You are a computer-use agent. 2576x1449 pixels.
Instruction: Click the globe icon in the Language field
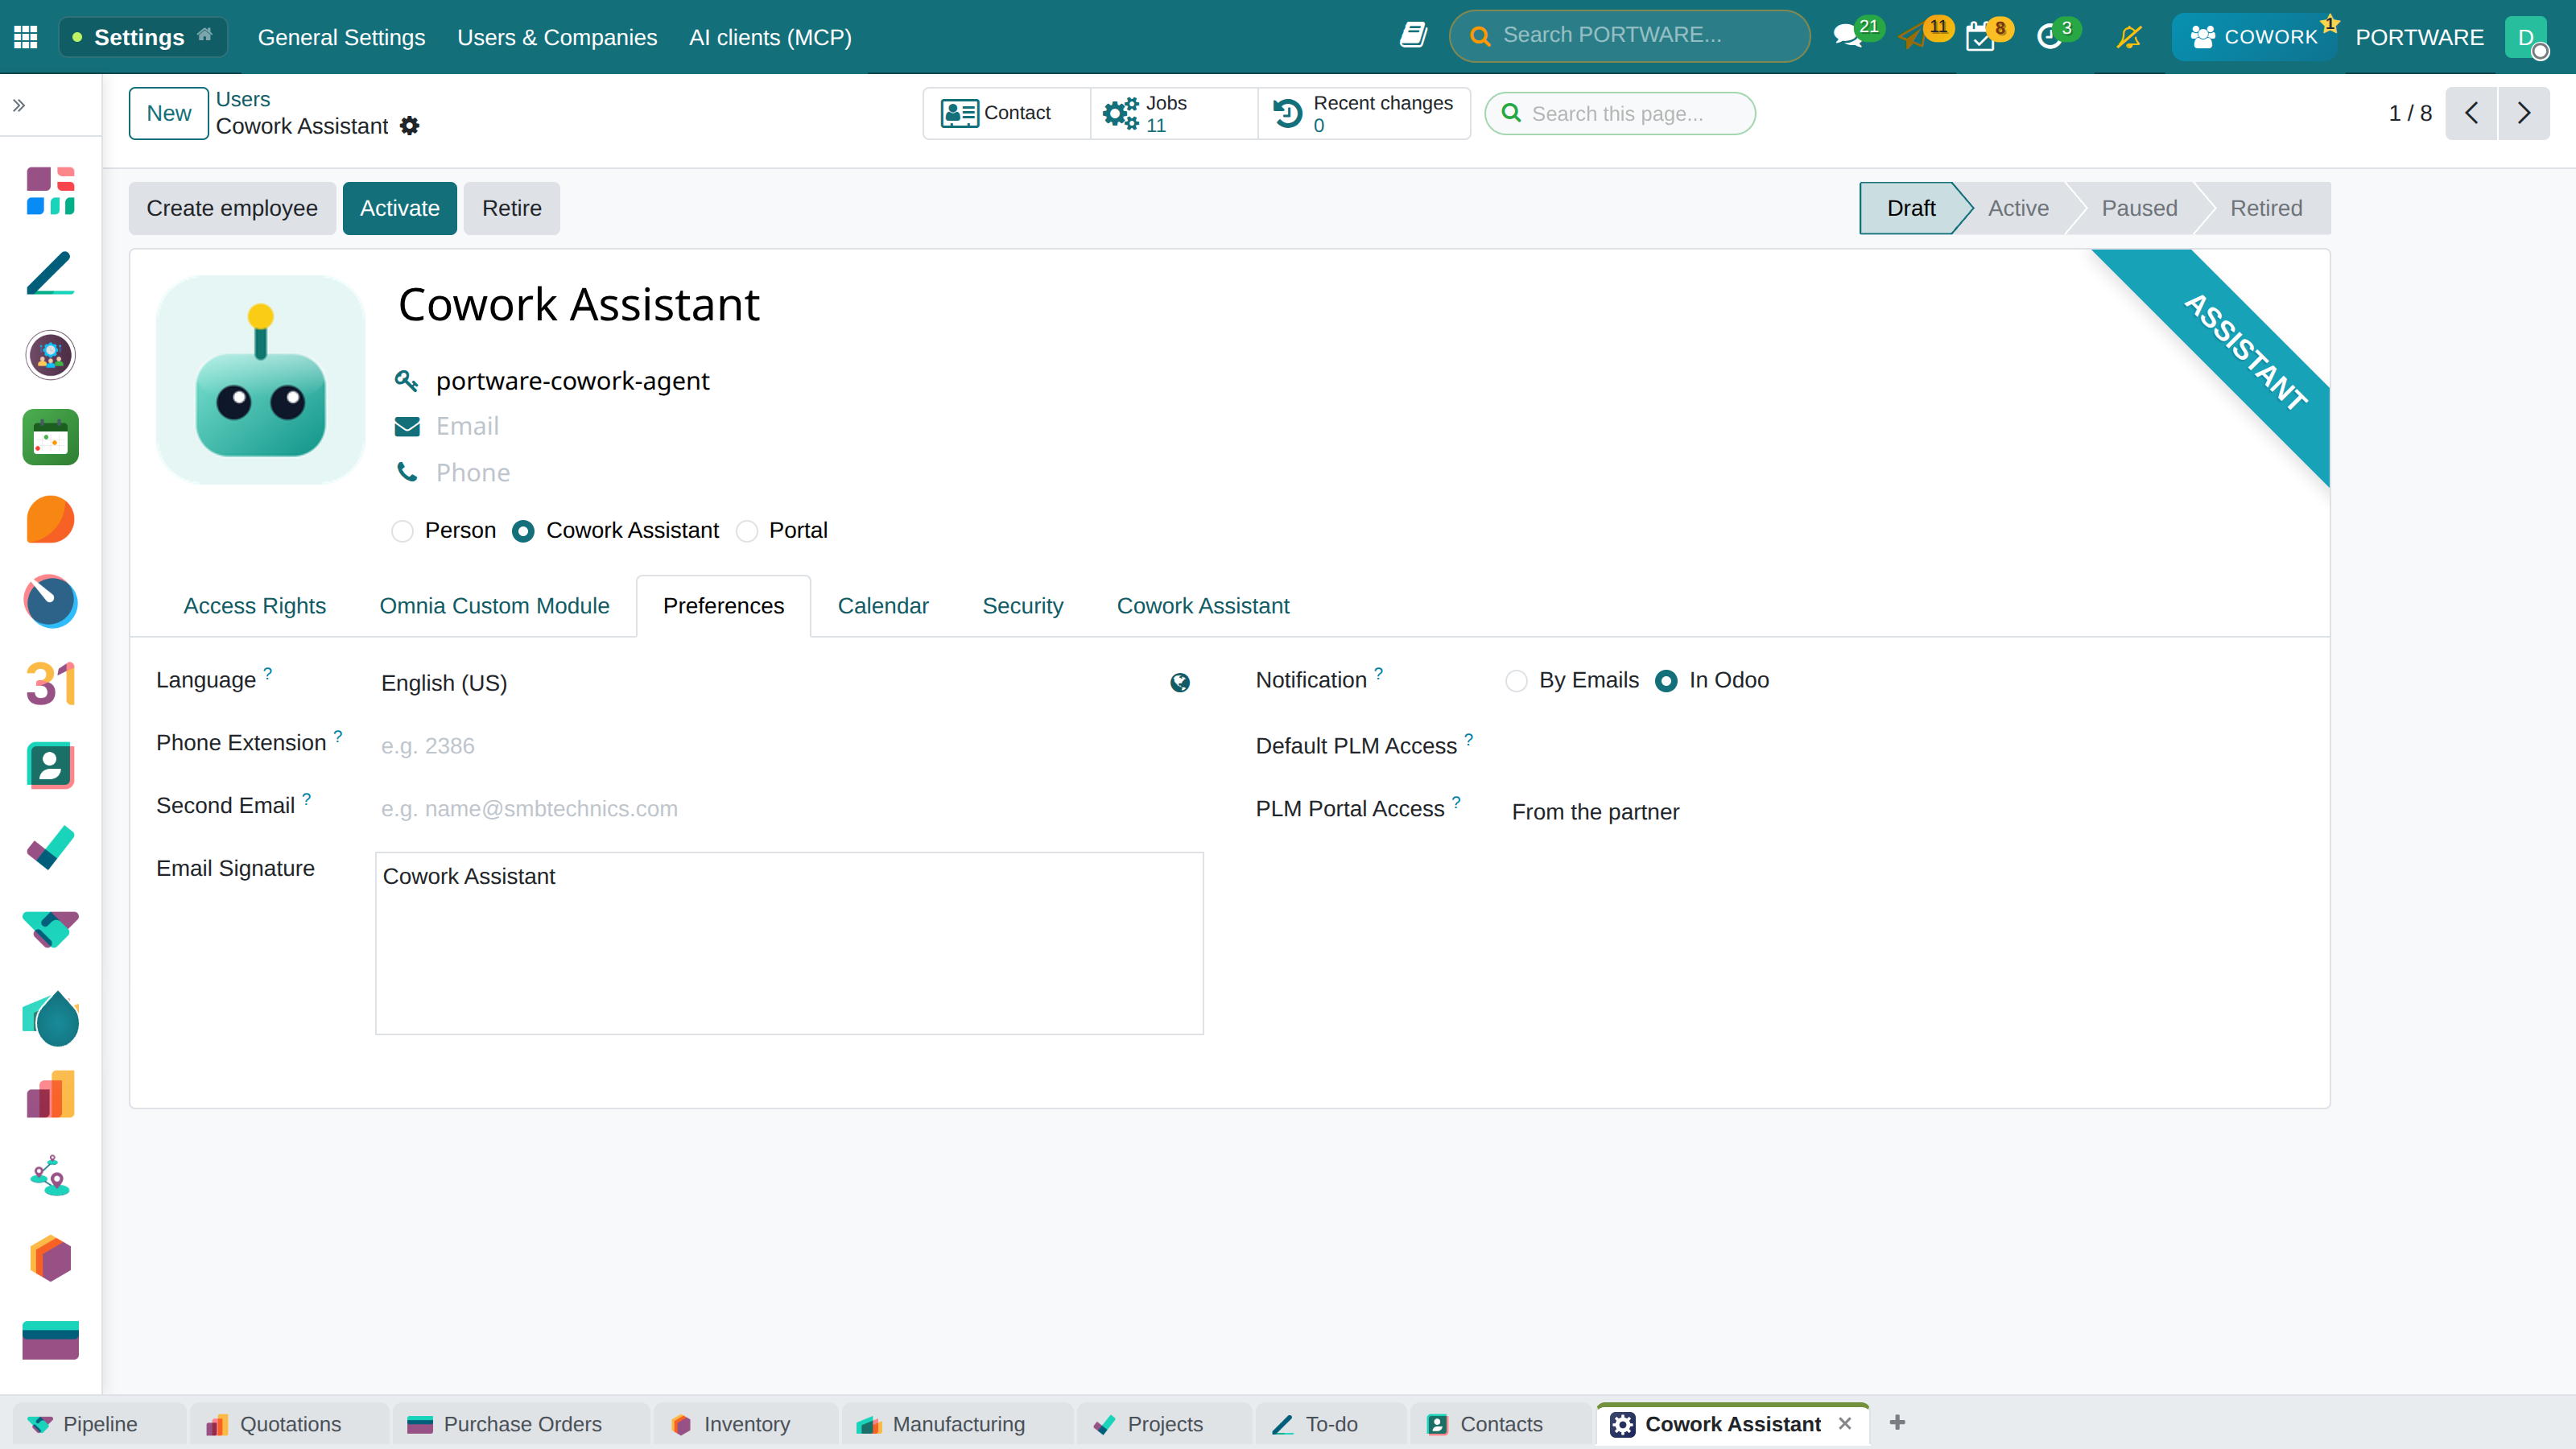click(x=1180, y=682)
